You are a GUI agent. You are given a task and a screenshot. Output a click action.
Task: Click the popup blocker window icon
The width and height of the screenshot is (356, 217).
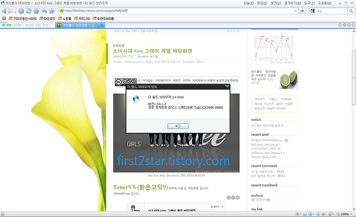click(x=330, y=214)
